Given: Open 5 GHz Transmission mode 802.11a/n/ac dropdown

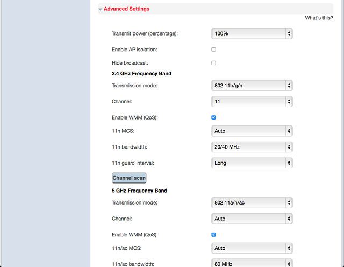Looking at the screenshot, I should point(252,202).
